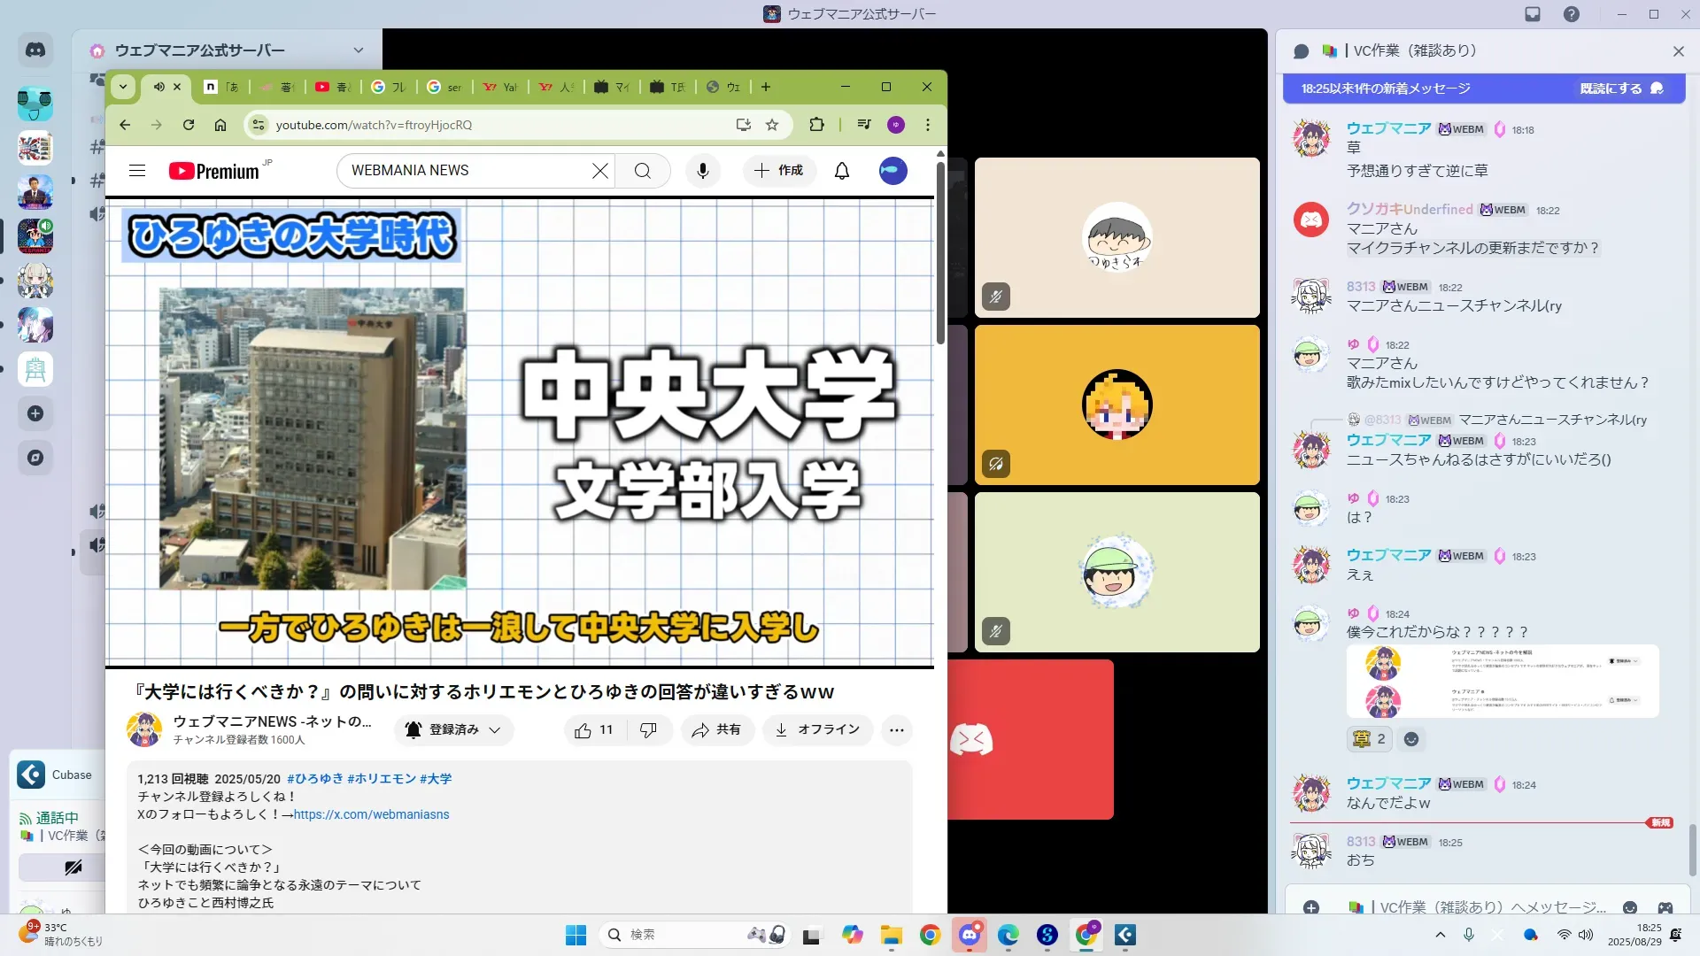The height and width of the screenshot is (956, 1700).
Task: Toggle the 草 reaction with count 2
Action: (x=1369, y=739)
